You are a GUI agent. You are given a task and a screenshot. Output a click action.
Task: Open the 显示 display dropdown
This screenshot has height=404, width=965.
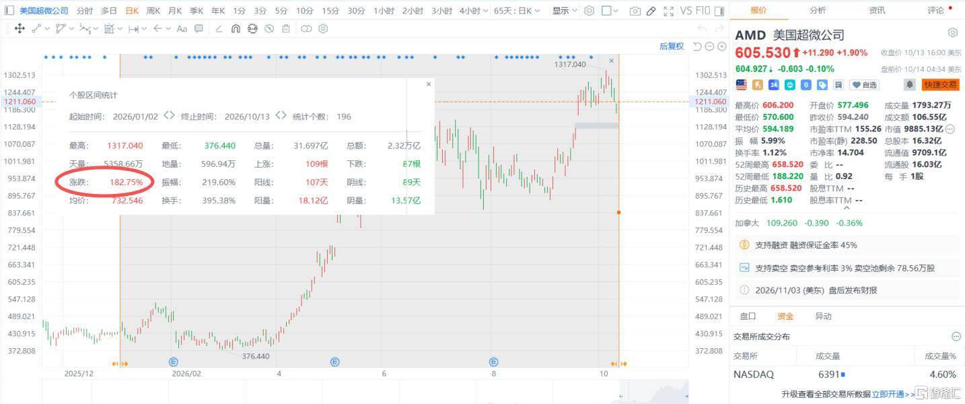564,11
